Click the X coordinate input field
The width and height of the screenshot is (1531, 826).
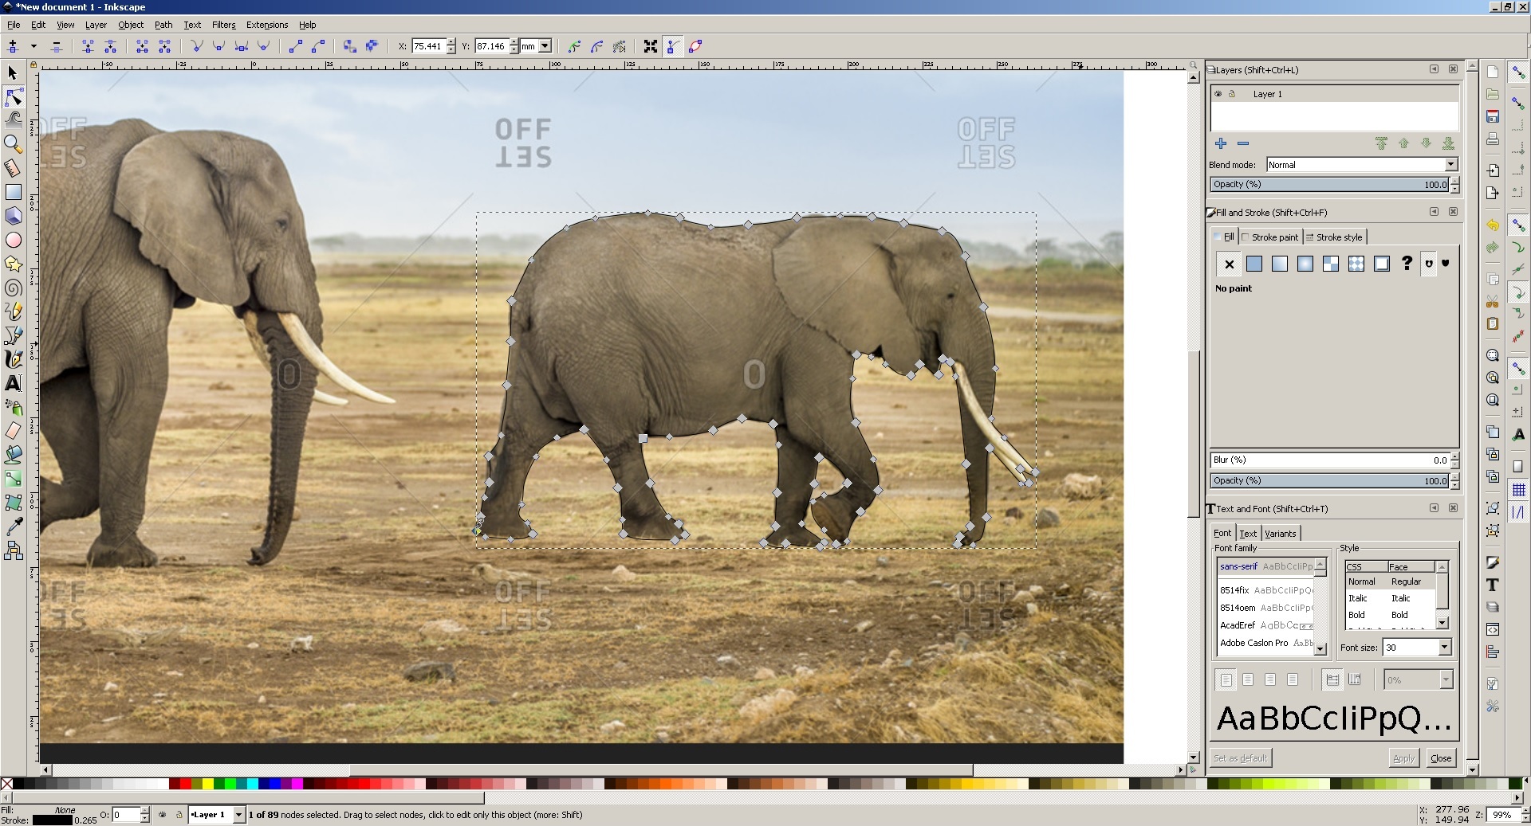tap(429, 46)
